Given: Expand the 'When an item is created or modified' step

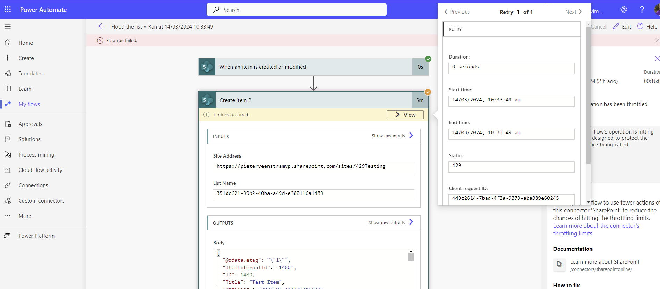Looking at the screenshot, I should pos(314,67).
